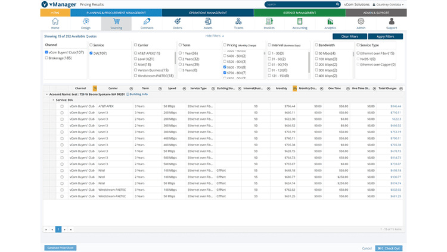Click the Carrier filter list scrollbar

tap(175, 58)
